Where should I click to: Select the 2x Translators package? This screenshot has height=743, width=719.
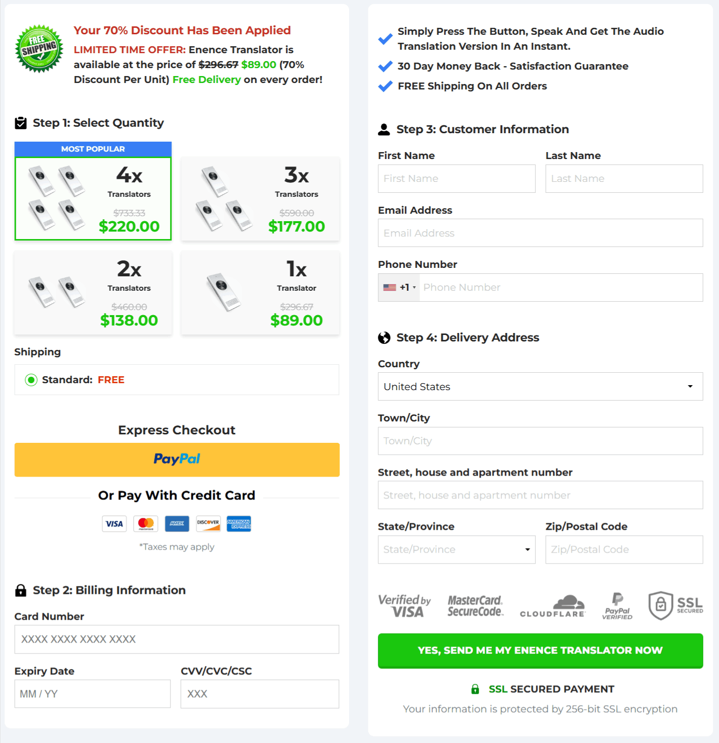pos(92,293)
